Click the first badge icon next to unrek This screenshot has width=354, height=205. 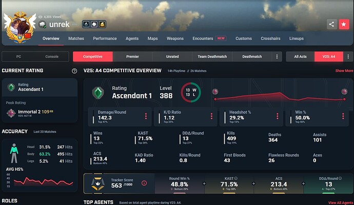coord(86,24)
